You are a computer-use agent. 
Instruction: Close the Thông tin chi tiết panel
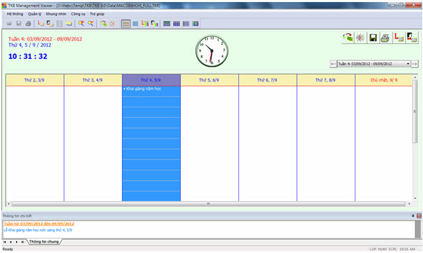pos(418,216)
